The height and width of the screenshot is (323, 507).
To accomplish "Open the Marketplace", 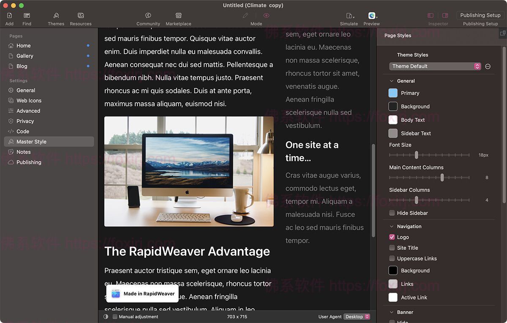I will pyautogui.click(x=178, y=17).
